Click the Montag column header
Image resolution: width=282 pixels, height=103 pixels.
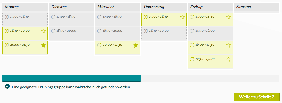pyautogui.click(x=25, y=7)
